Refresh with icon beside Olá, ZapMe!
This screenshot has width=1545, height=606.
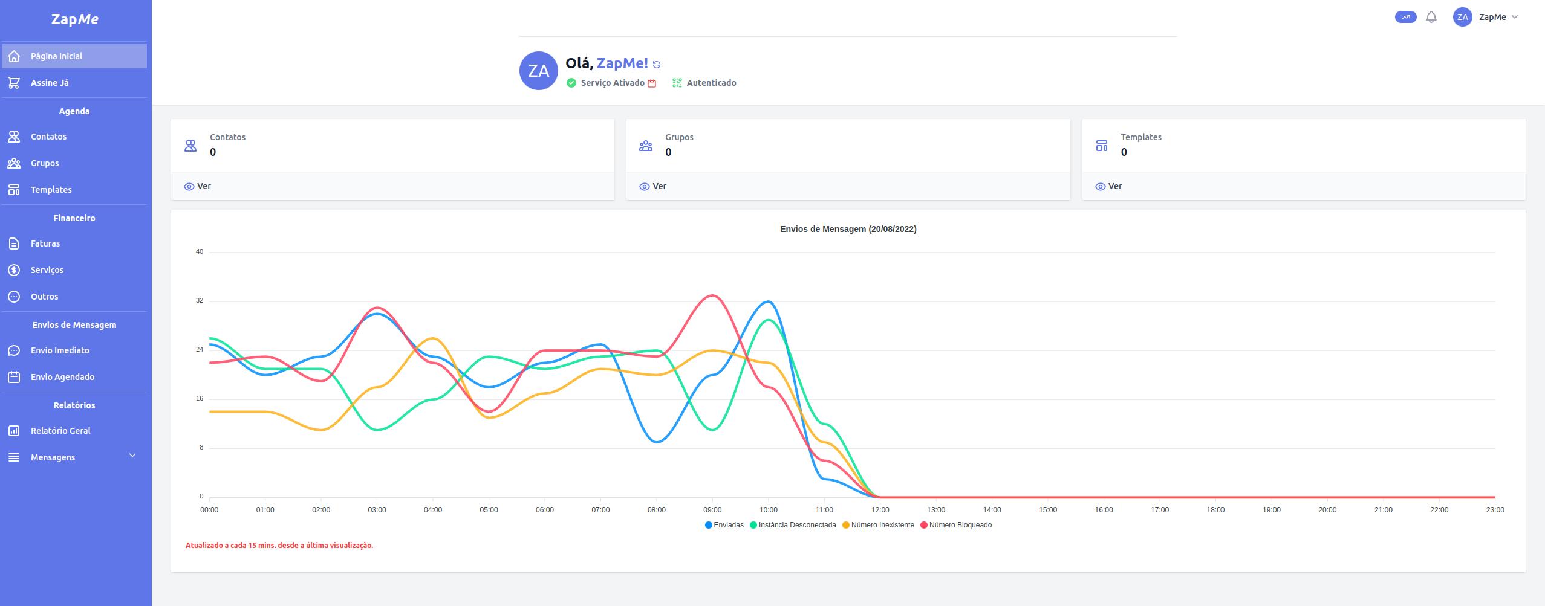tap(657, 65)
